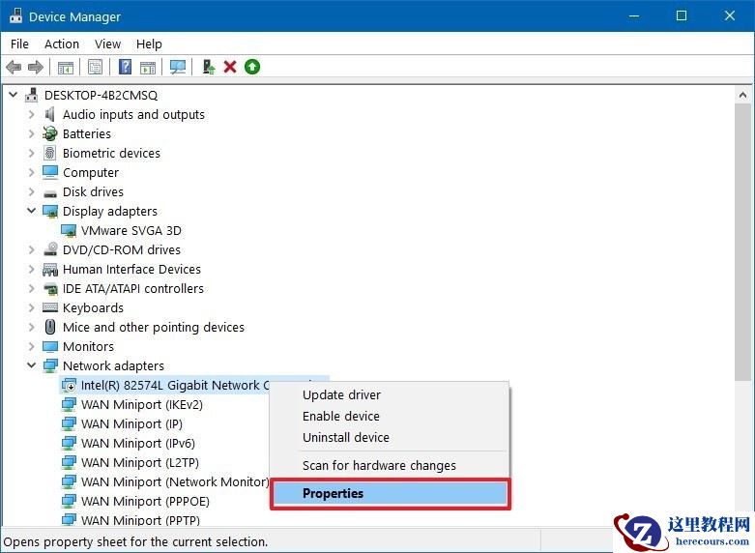Click the DVD/CD-ROM drives disc icon
This screenshot has height=553, width=755.
[x=50, y=249]
